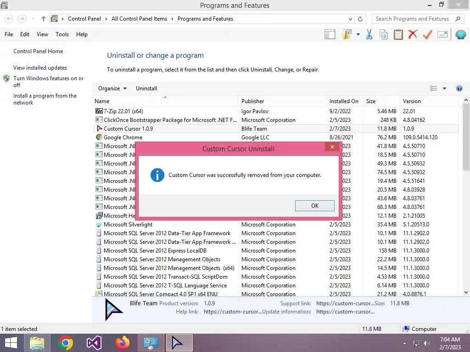Click the Cut scissors toolbar icon
470x352 pixels.
369,34
